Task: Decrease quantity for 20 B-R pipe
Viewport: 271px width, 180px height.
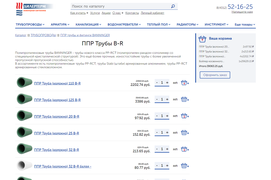Action: coord(157,116)
